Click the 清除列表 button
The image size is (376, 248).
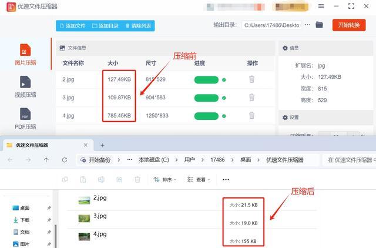coord(139,26)
